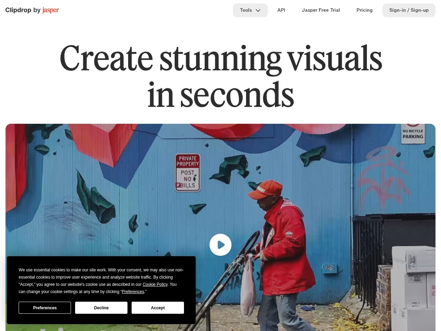Image resolution: width=441 pixels, height=331 pixels.
Task: Play the hero video with the play icon
Action: pyautogui.click(x=220, y=245)
